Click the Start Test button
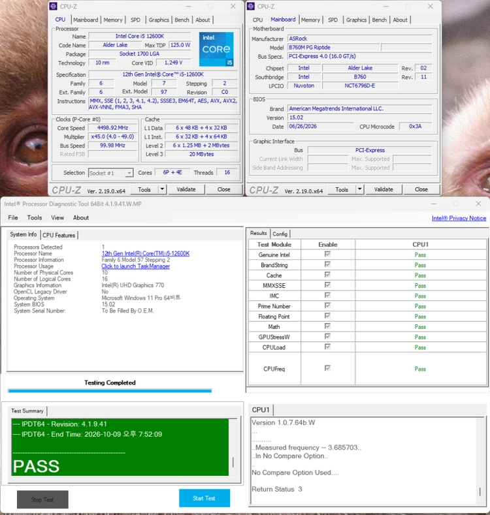The height and width of the screenshot is (515, 490). click(204, 498)
